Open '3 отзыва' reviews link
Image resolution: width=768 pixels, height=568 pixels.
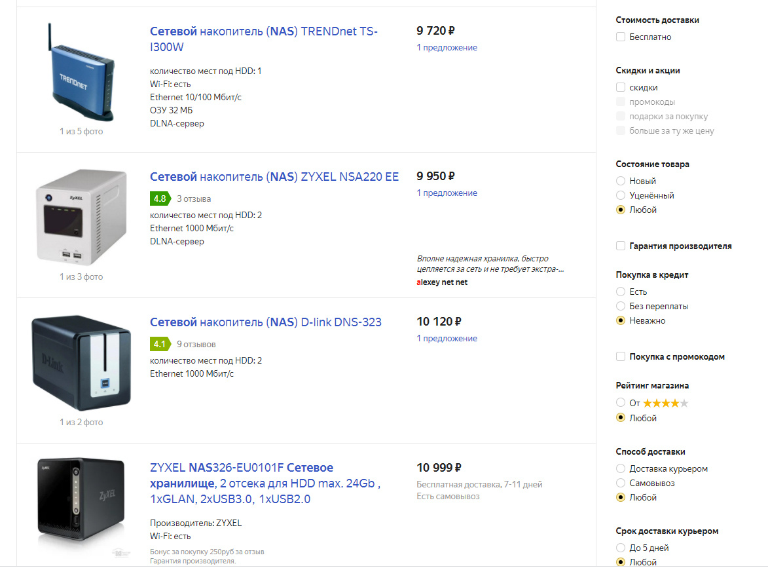[x=194, y=199]
